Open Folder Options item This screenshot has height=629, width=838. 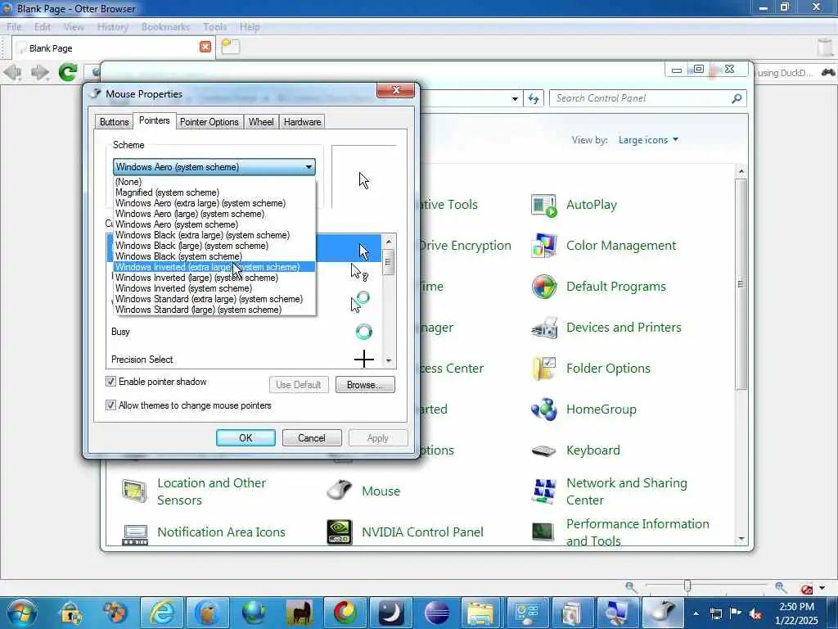(x=591, y=369)
